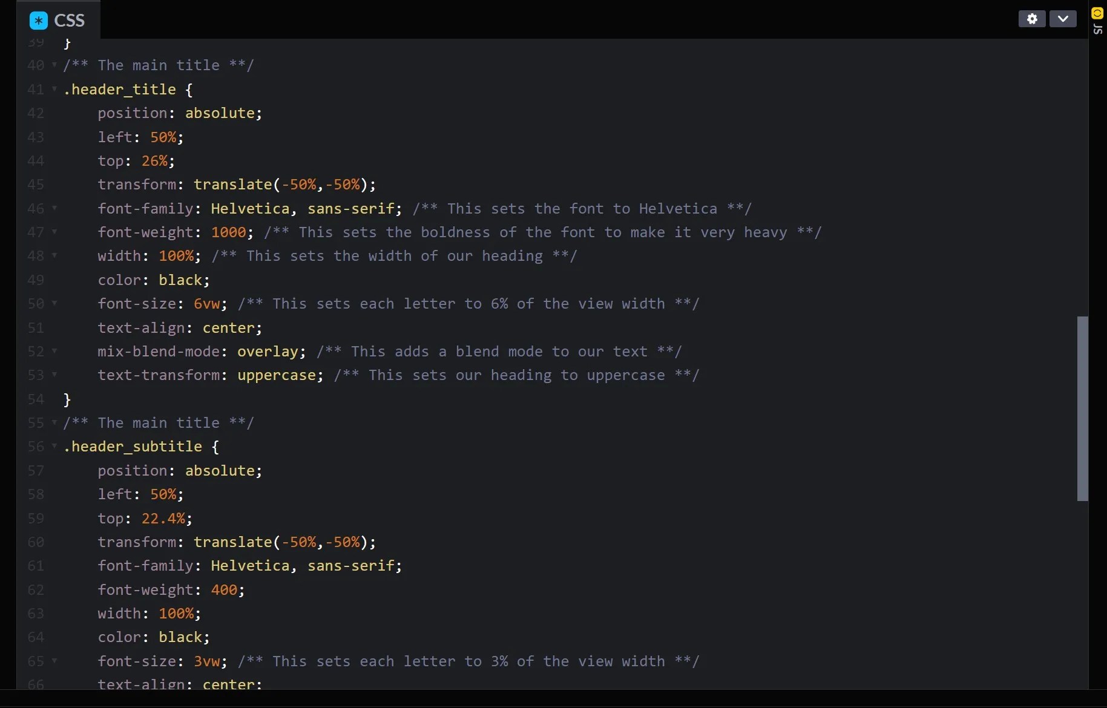Collapse the CSS editor with the chevron button
This screenshot has height=708, width=1107.
point(1063,19)
